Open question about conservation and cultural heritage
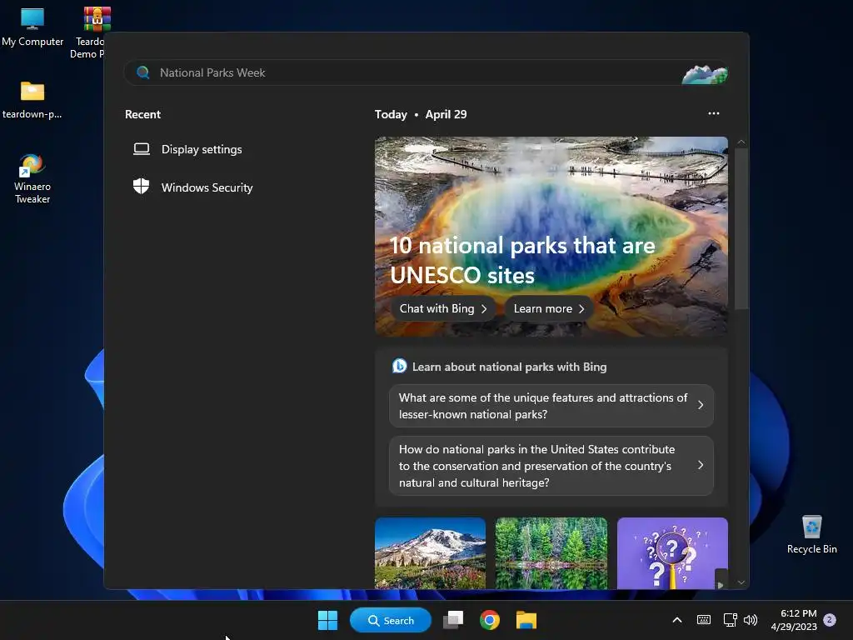853x640 pixels. 551,466
